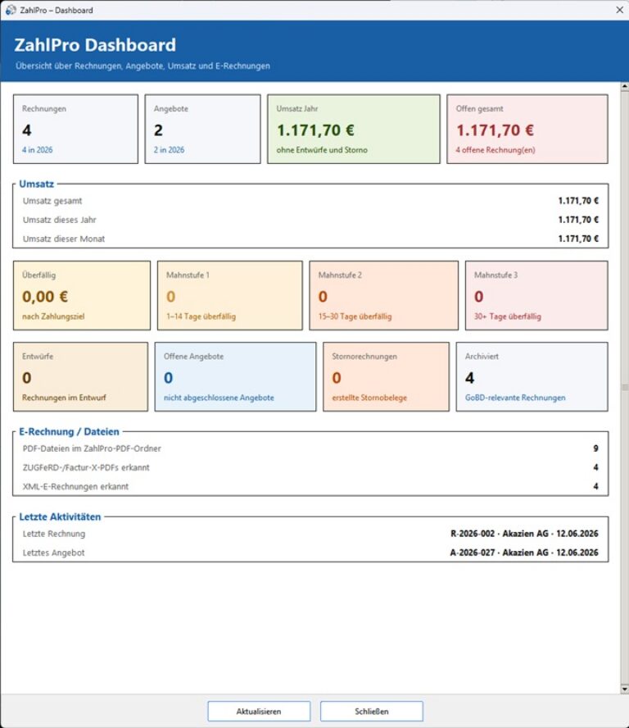The image size is (629, 728).
Task: Close the Dashboard window
Action: coord(619,10)
